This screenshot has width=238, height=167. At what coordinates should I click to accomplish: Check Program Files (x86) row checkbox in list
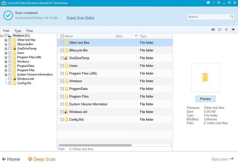[x=62, y=73]
